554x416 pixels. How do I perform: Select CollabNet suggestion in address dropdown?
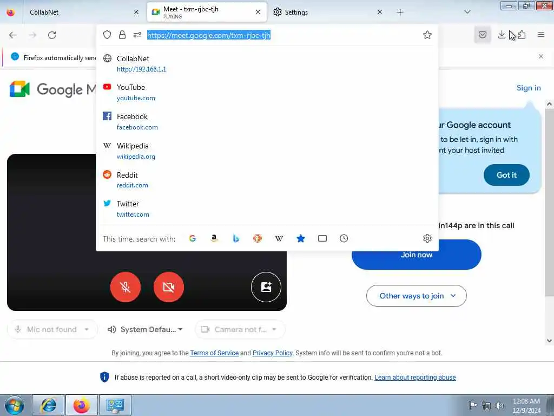pos(267,64)
